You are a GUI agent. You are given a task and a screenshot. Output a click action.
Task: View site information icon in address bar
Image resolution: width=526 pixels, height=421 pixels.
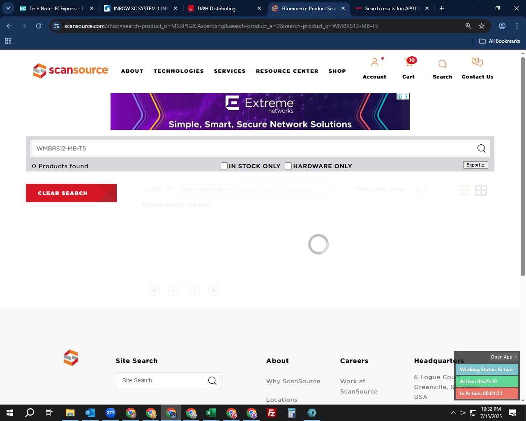pos(56,26)
